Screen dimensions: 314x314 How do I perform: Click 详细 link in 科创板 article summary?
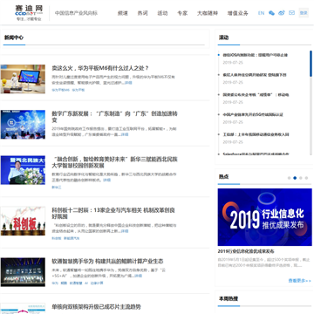[x=125, y=231]
